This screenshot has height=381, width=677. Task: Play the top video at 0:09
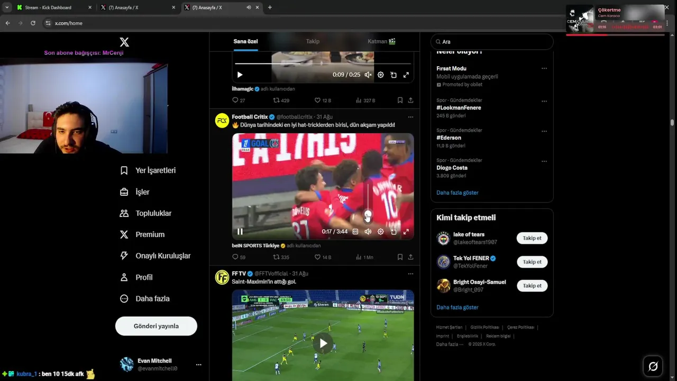pyautogui.click(x=240, y=75)
